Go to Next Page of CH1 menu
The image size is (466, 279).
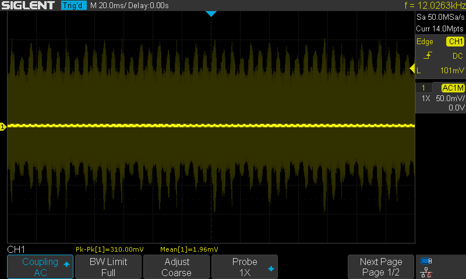[x=380, y=267]
